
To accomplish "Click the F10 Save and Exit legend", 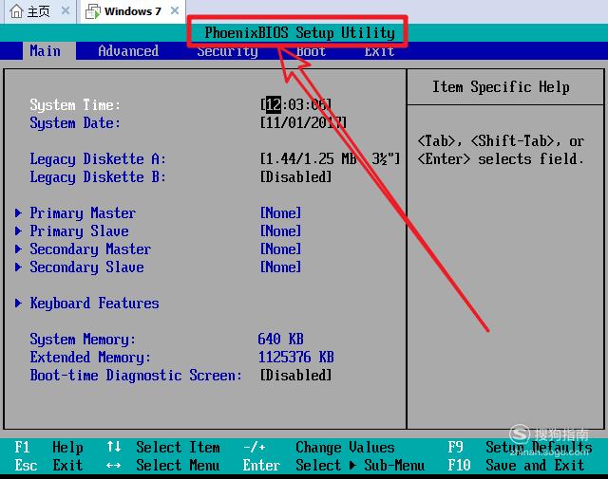I will [516, 465].
